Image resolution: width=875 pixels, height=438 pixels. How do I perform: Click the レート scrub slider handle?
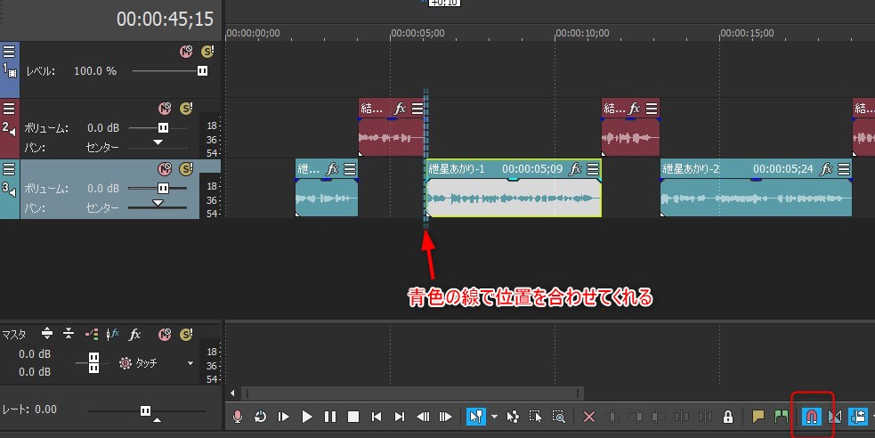pyautogui.click(x=146, y=410)
